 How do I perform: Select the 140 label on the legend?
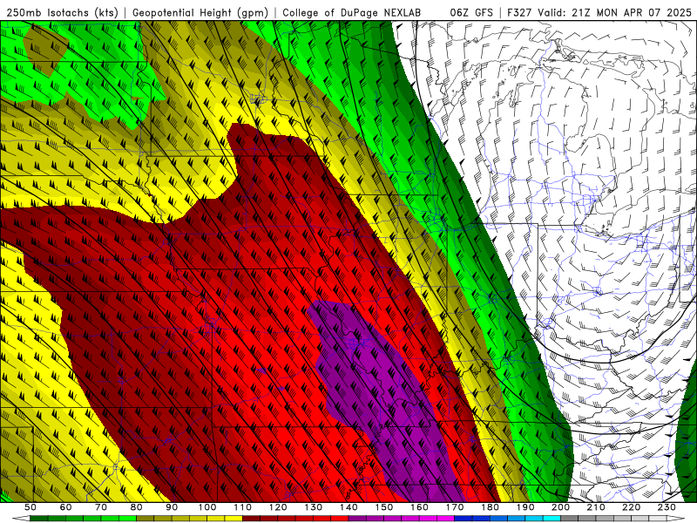click(x=348, y=507)
